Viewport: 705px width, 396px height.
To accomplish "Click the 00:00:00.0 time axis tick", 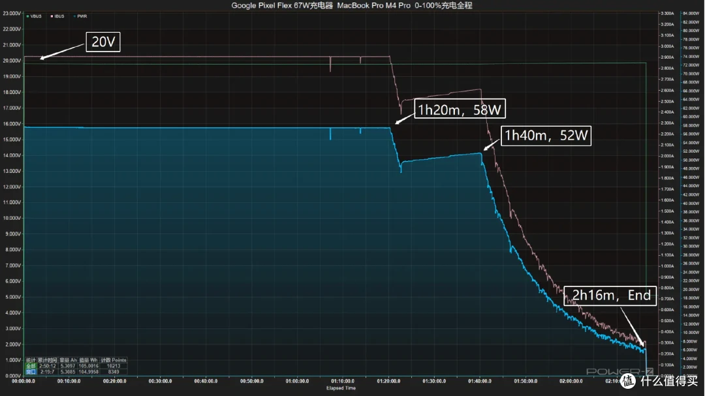I will (23, 381).
